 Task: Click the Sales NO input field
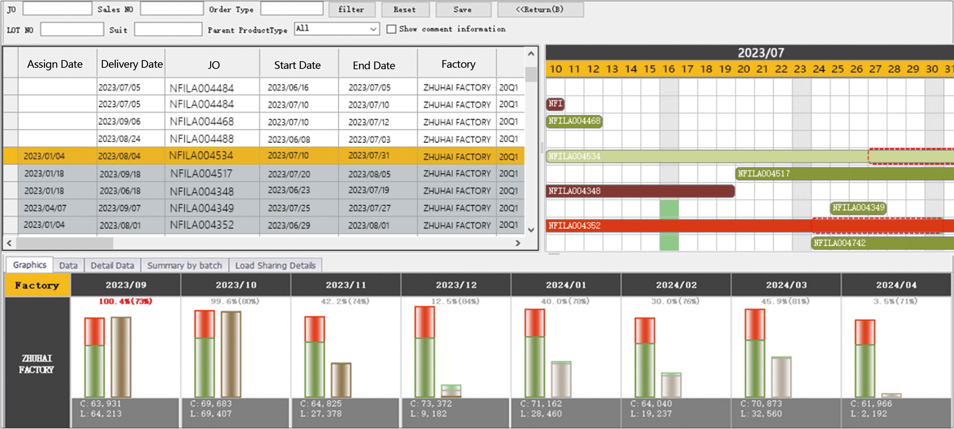172,9
